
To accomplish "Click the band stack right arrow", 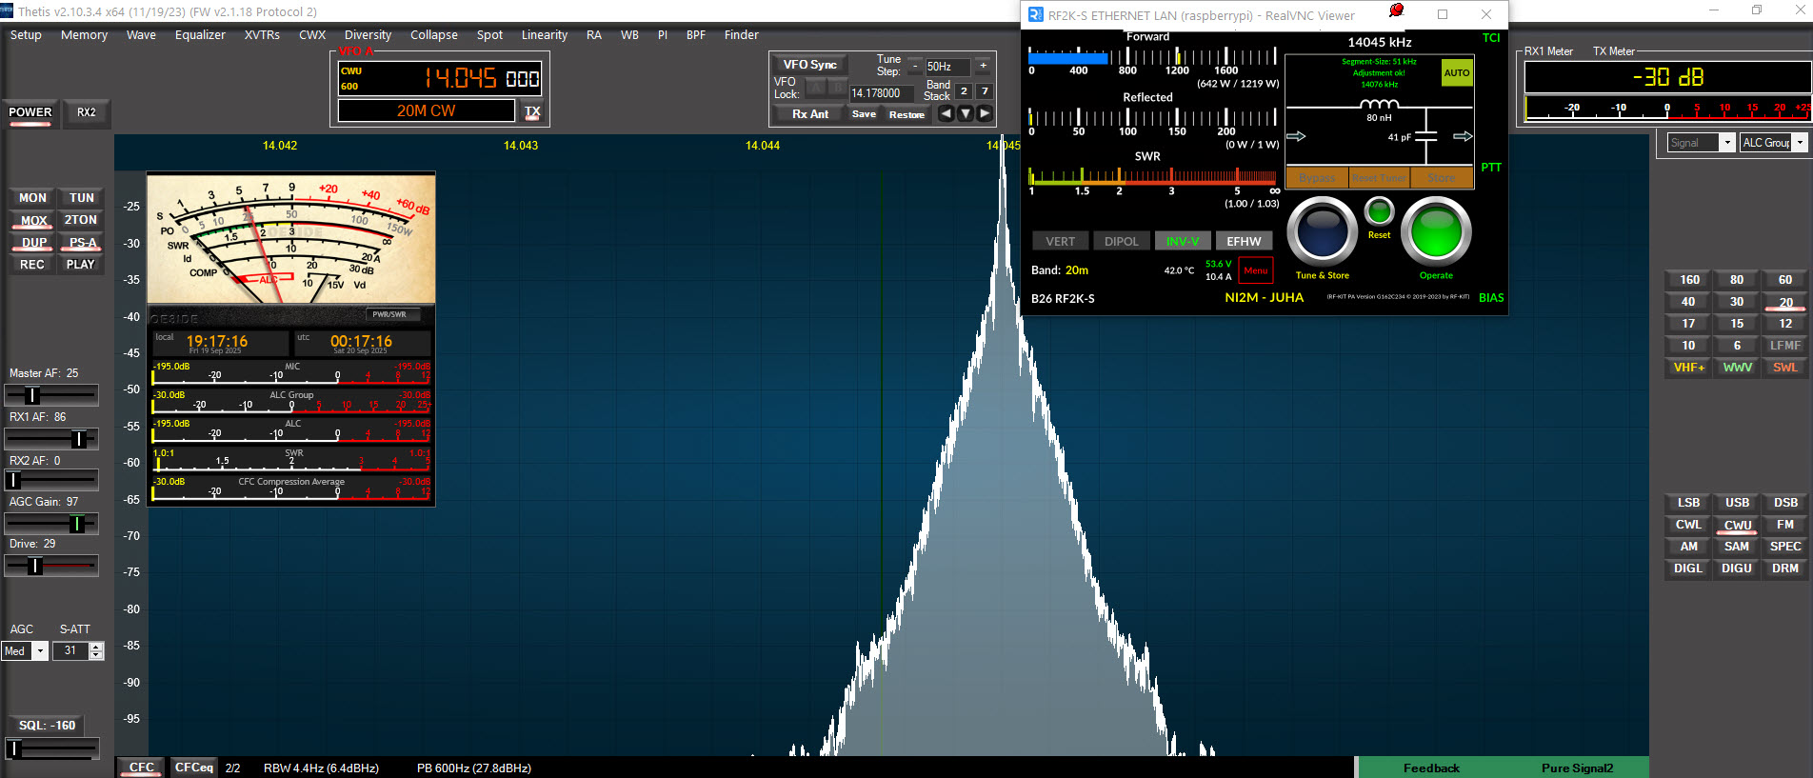I will [x=985, y=113].
